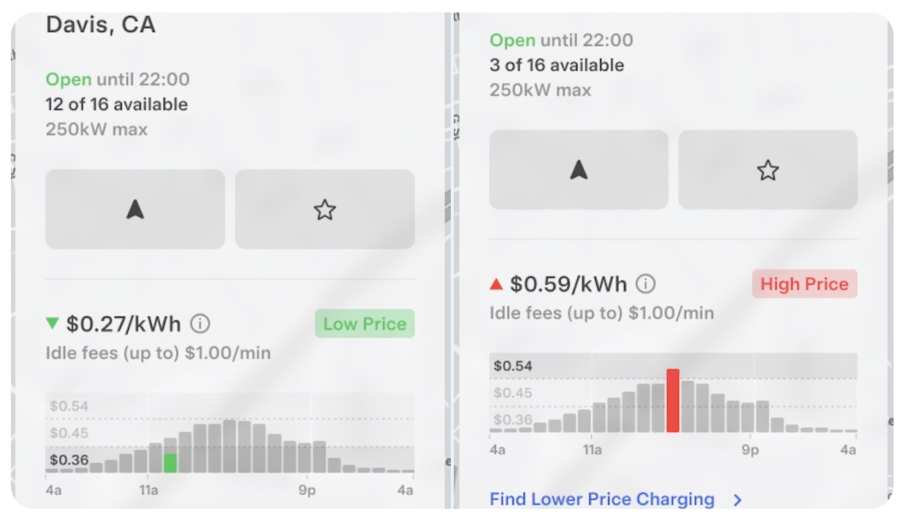Image resolution: width=906 pixels, height=514 pixels.
Task: Open info icon next to $0.59/kWh
Action: [x=645, y=284]
